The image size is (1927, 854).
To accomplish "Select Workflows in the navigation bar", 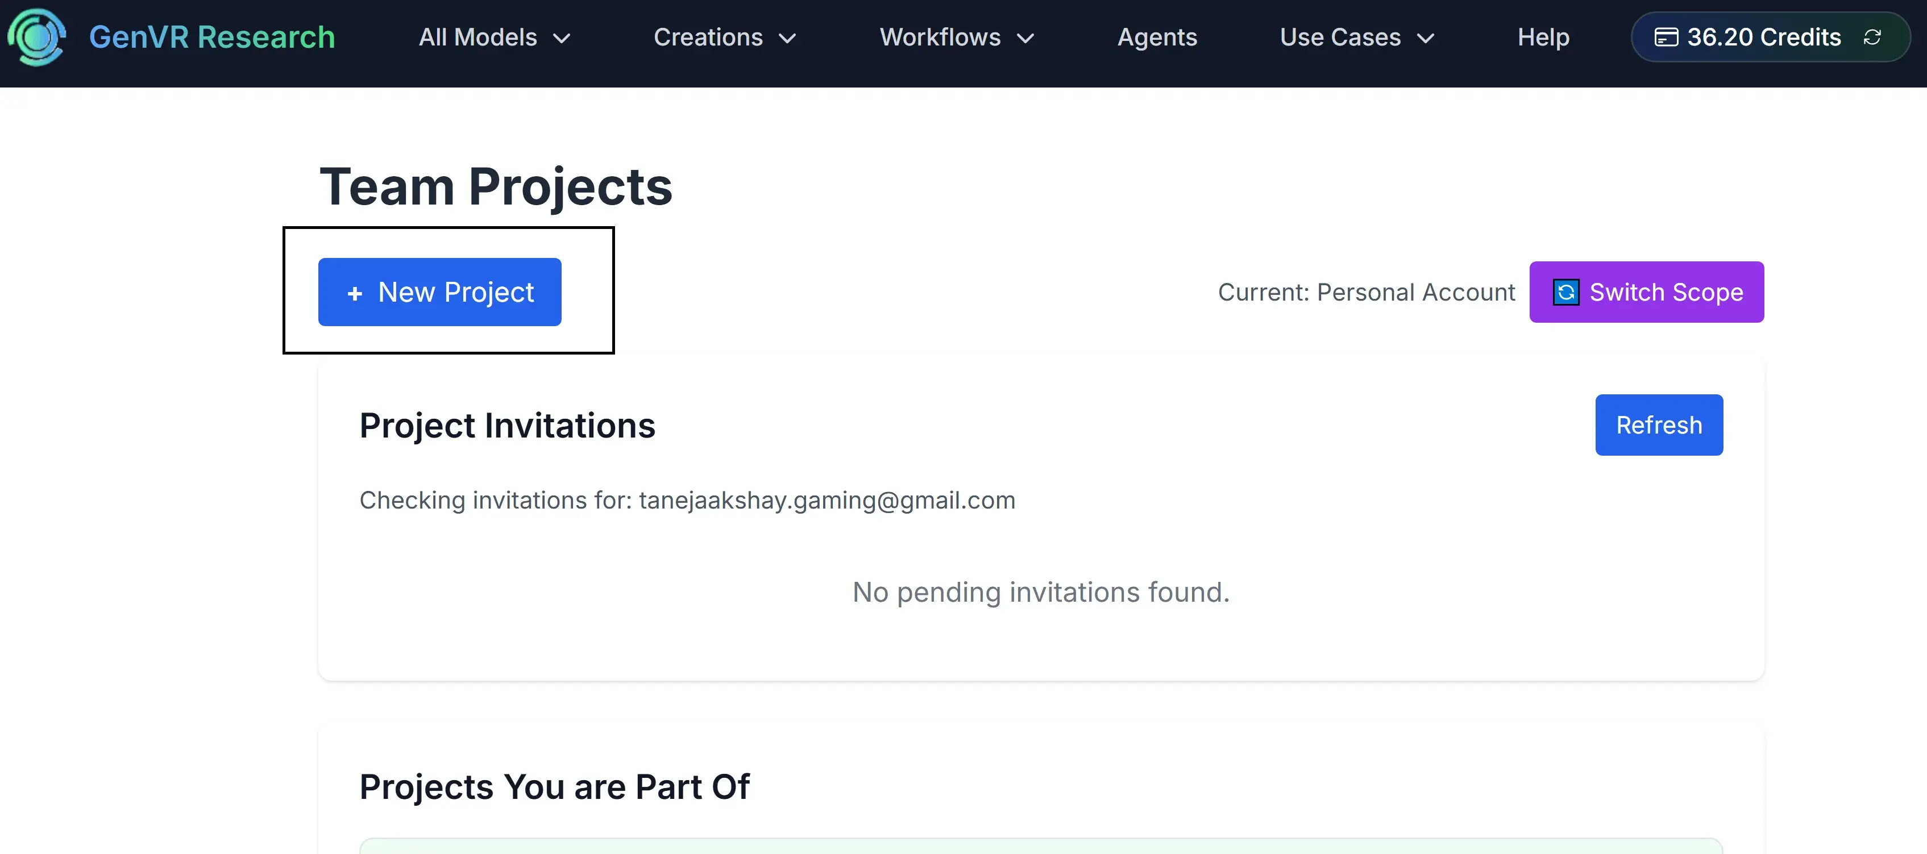I will [x=940, y=36].
